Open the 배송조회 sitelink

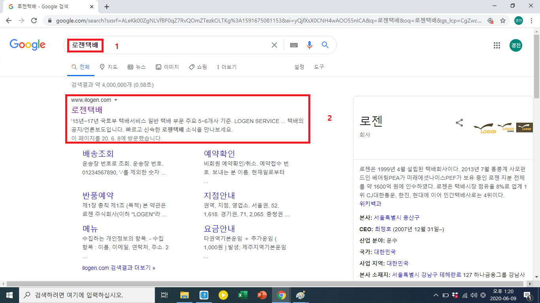click(x=98, y=153)
